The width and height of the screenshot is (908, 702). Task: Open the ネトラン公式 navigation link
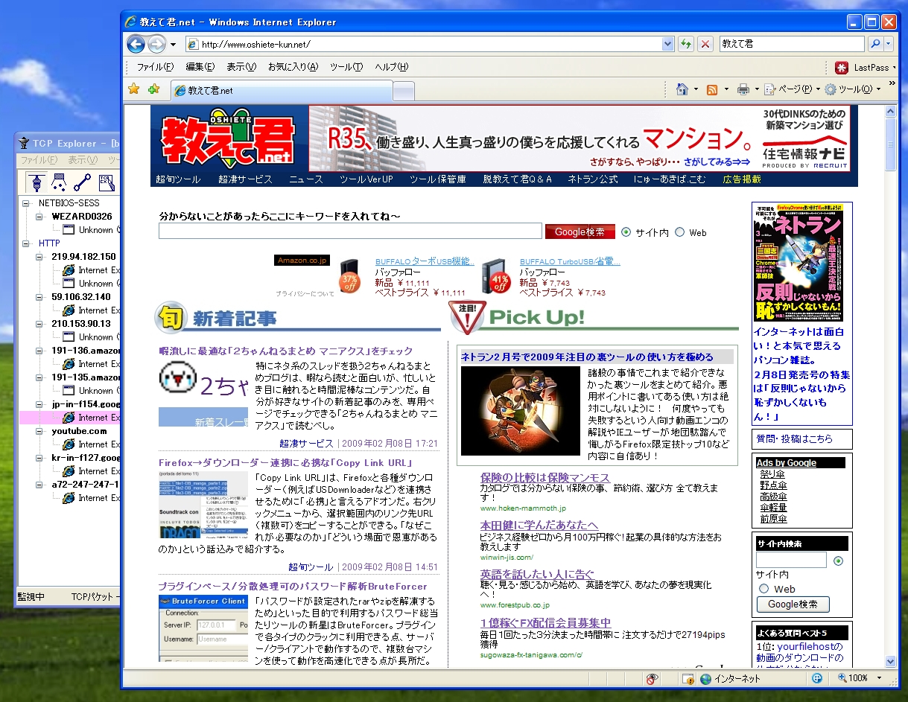pyautogui.click(x=593, y=179)
